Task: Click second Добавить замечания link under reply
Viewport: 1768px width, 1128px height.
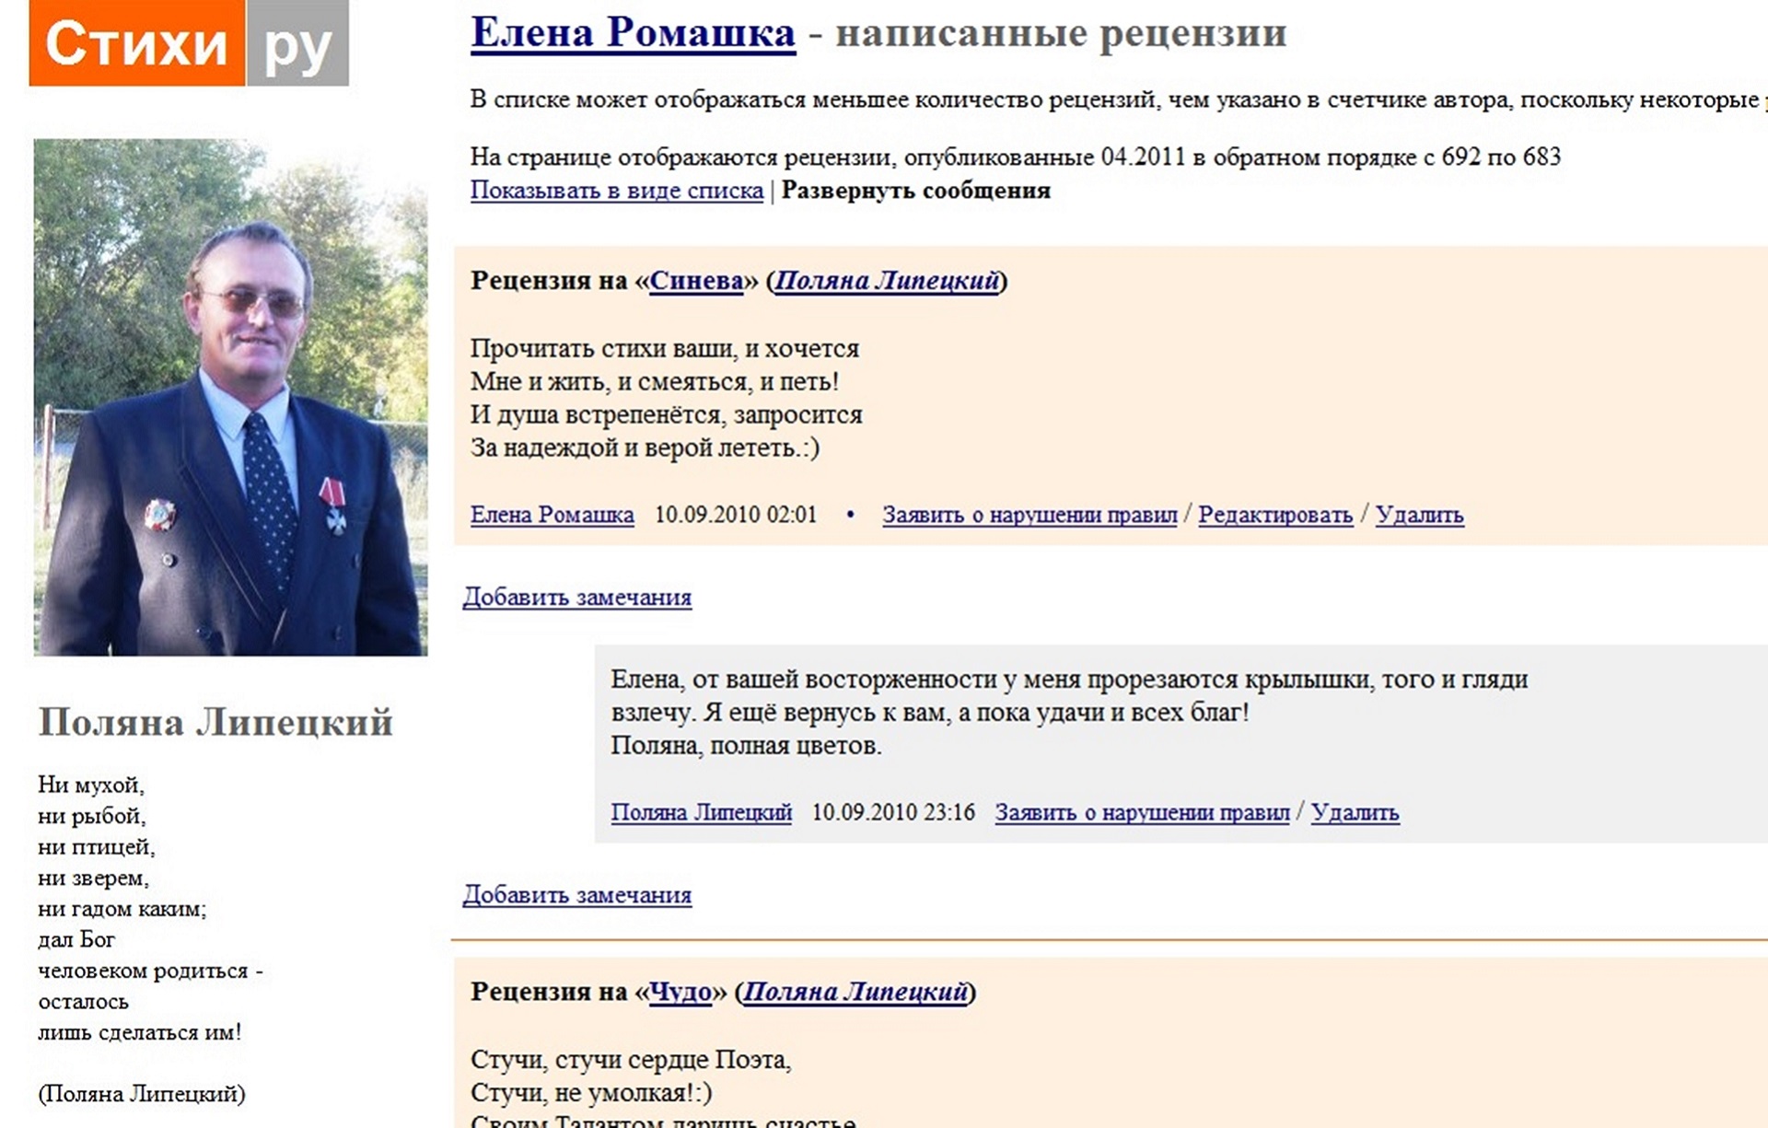Action: [576, 895]
